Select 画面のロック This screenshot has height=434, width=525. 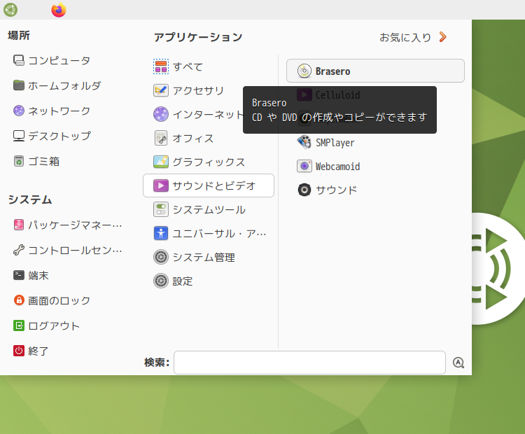tap(52, 300)
